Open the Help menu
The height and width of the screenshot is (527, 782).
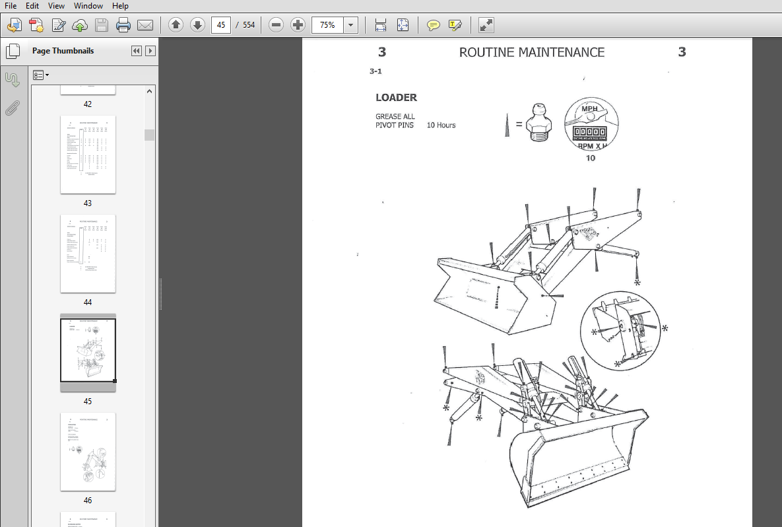click(x=120, y=5)
